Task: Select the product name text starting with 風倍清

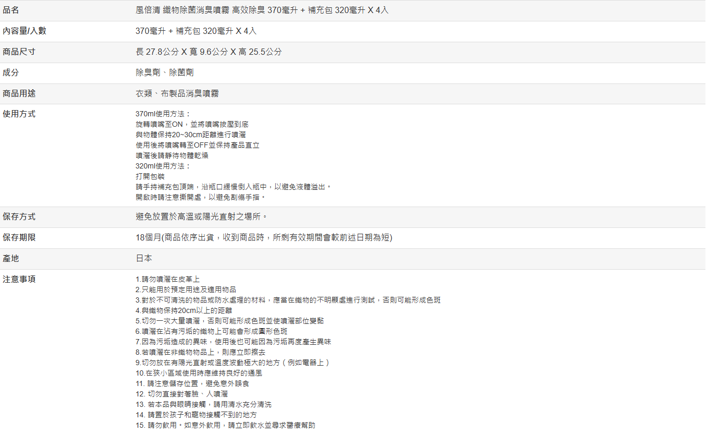Action: point(262,10)
